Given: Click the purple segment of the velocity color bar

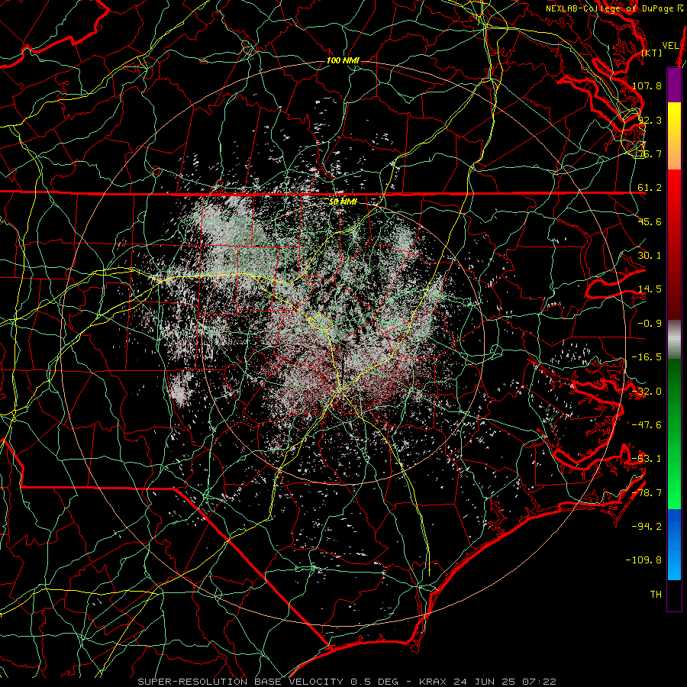Looking at the screenshot, I should (x=674, y=85).
